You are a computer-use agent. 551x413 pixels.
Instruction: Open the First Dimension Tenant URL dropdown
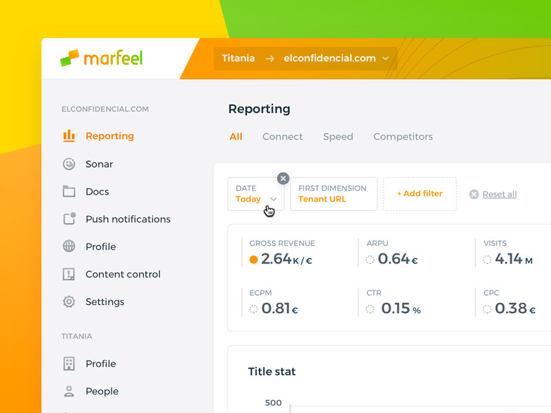coord(333,194)
